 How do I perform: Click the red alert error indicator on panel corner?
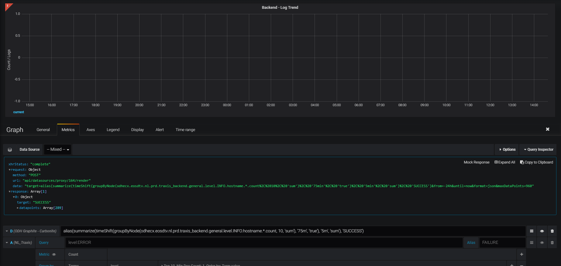pos(8,6)
